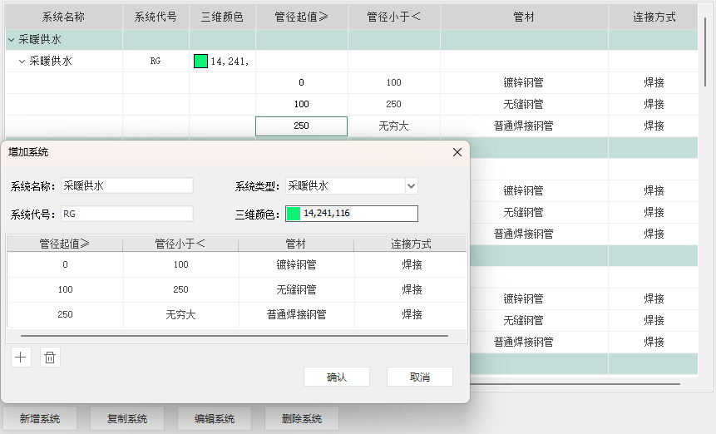Click the 确认 button
Viewport: 716px width, 434px height.
point(336,377)
